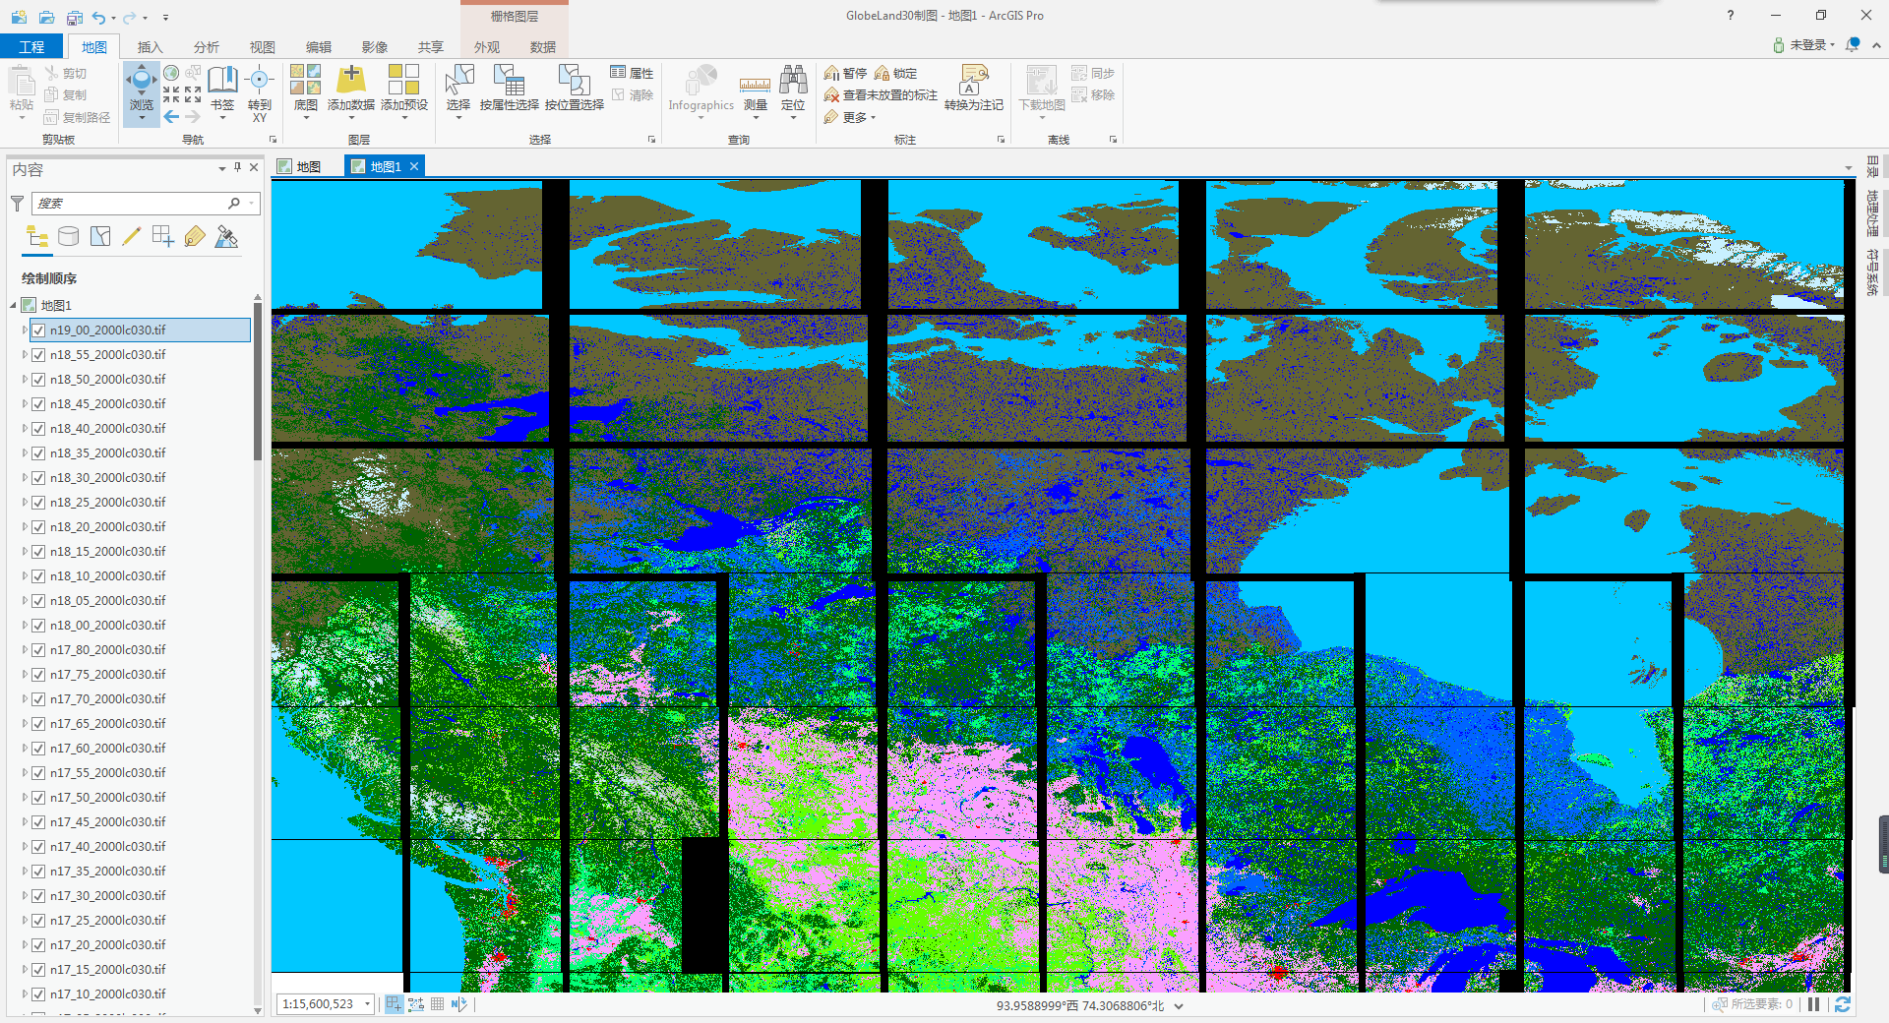Screen dimensions: 1889x1023
Task: Click 转换为注记 (Convert To Annotation)
Action: [x=974, y=89]
